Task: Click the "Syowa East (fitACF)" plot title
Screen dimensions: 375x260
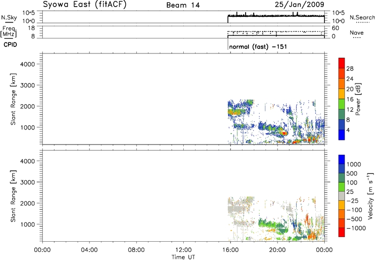Action: tap(85, 5)
